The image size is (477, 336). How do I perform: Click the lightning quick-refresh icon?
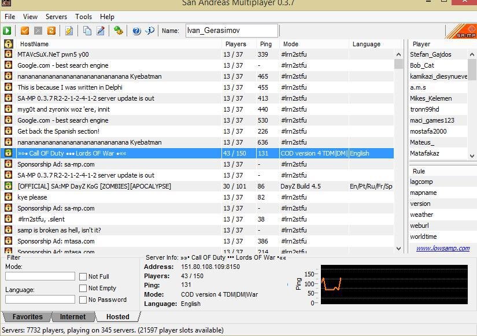coord(69,30)
